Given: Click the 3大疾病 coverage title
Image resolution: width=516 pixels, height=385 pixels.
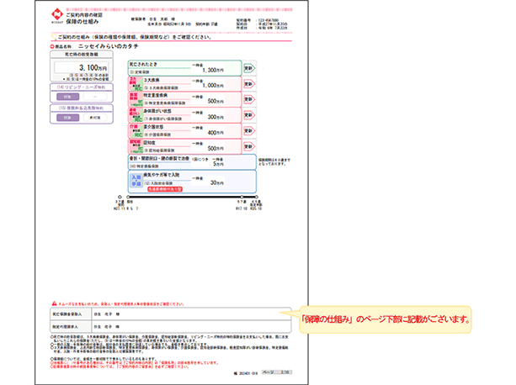Looking at the screenshot, I should pos(152,80).
